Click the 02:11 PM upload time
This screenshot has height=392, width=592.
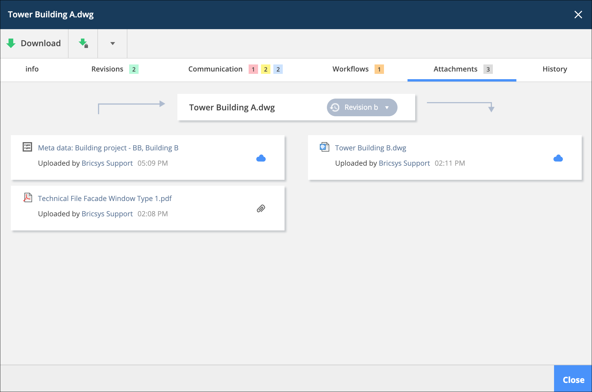[x=450, y=163]
